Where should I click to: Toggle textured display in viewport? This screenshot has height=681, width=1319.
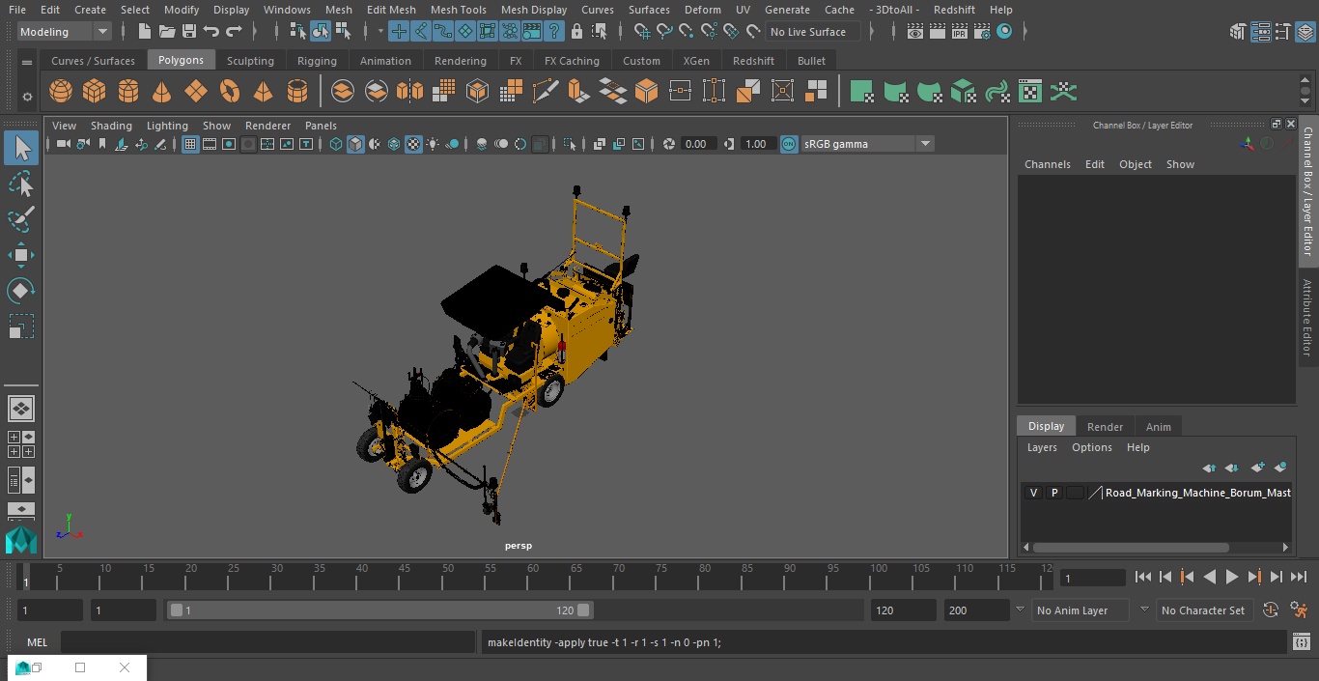click(413, 144)
